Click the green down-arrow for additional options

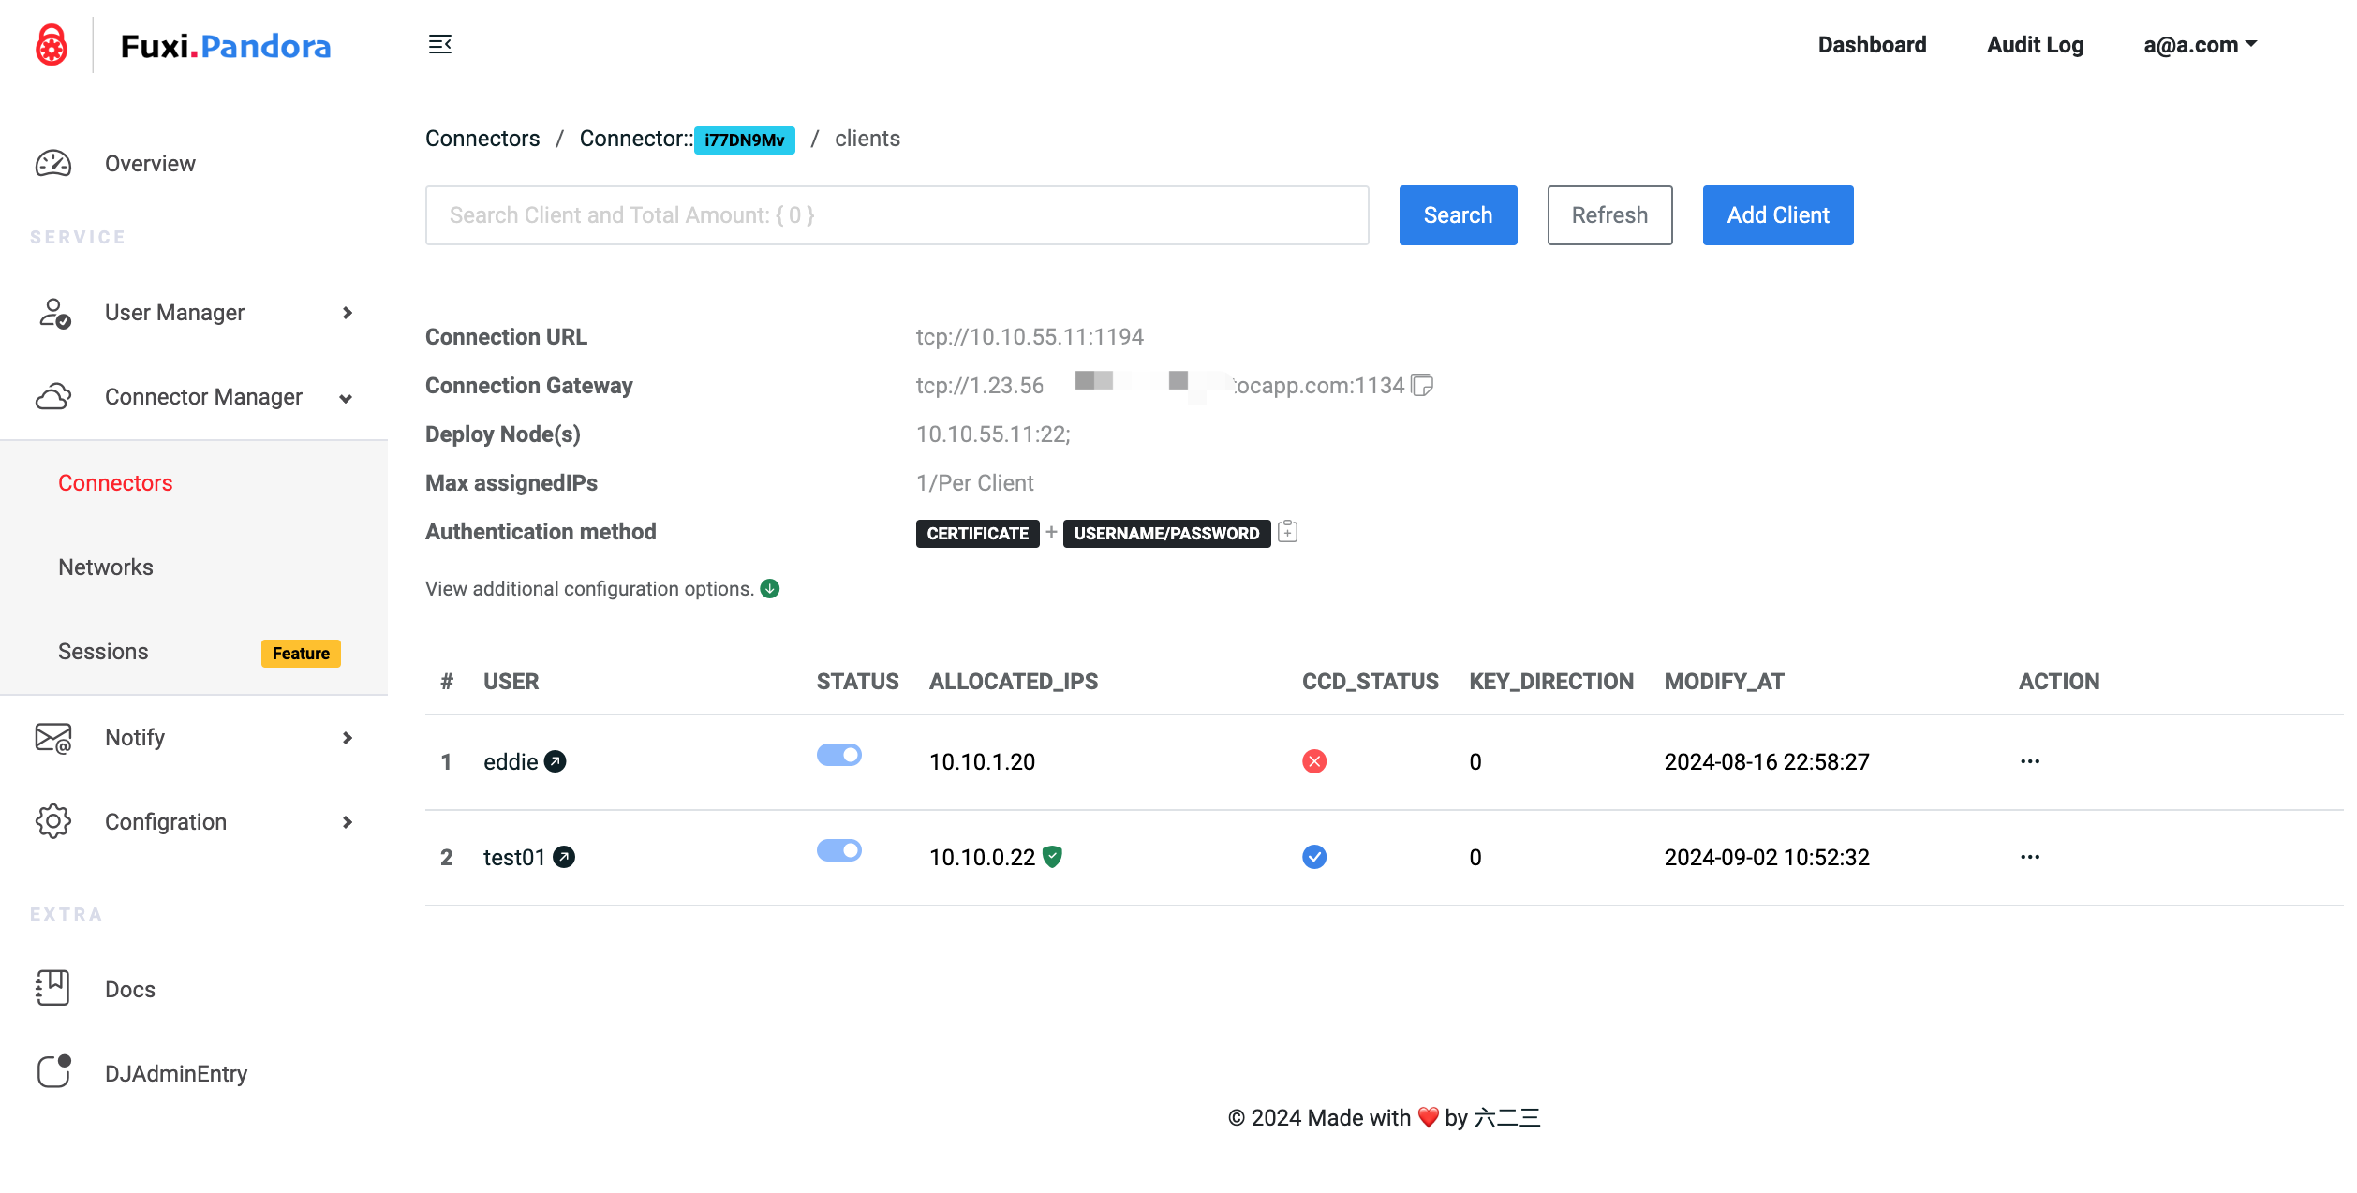coord(770,588)
